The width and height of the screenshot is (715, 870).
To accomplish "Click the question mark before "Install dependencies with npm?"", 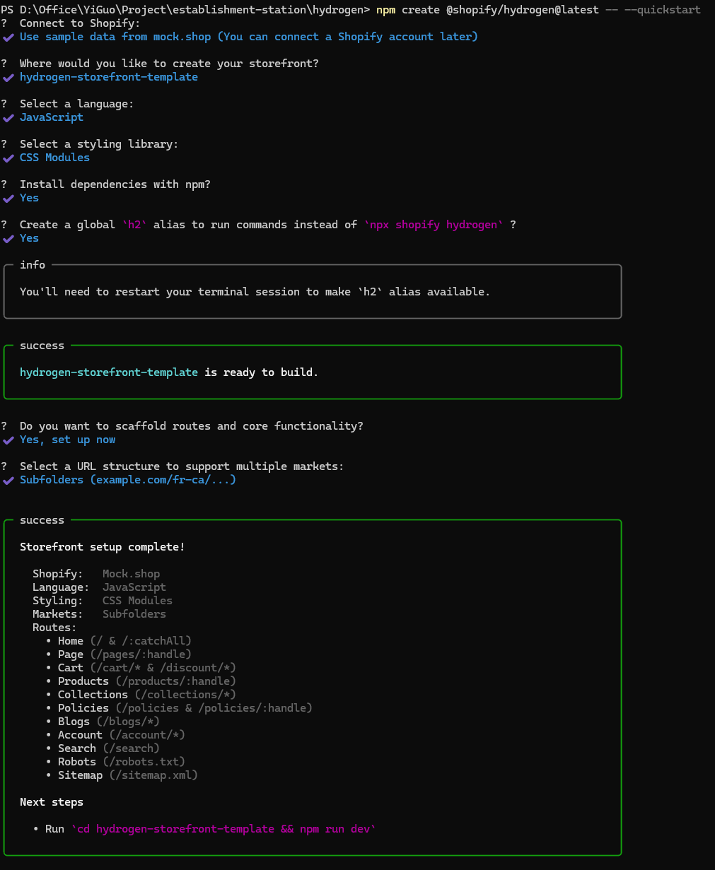I will pos(4,184).
